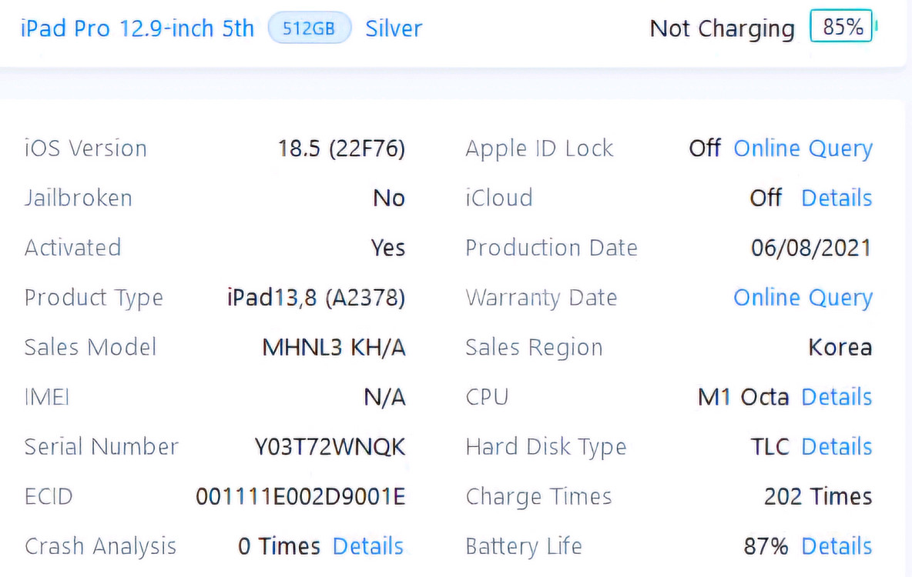Click the 85% battery level icon
The width and height of the screenshot is (912, 577).
(x=842, y=28)
